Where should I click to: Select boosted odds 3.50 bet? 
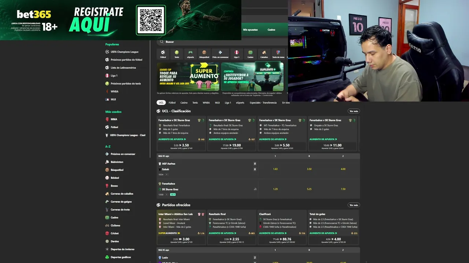[181, 146]
